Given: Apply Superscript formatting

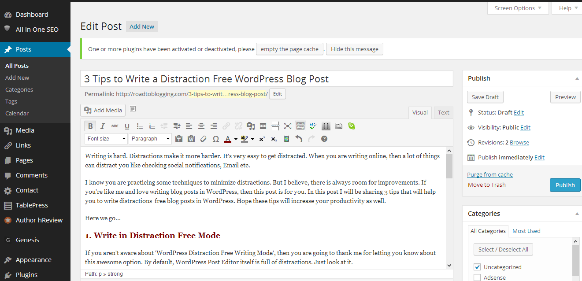Looking at the screenshot, I should (262, 139).
